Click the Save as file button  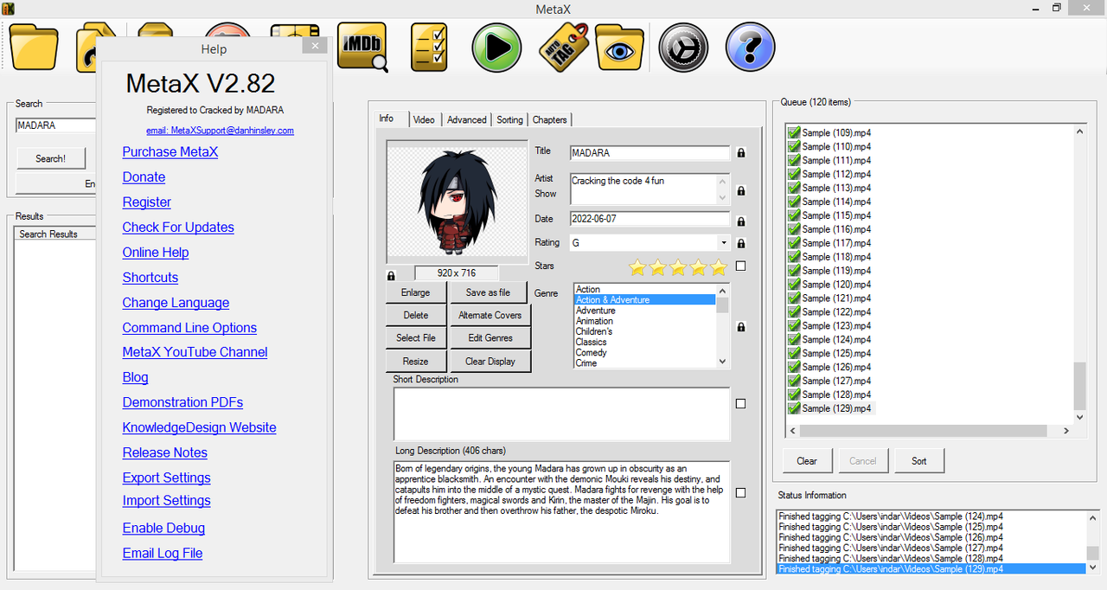[489, 292]
